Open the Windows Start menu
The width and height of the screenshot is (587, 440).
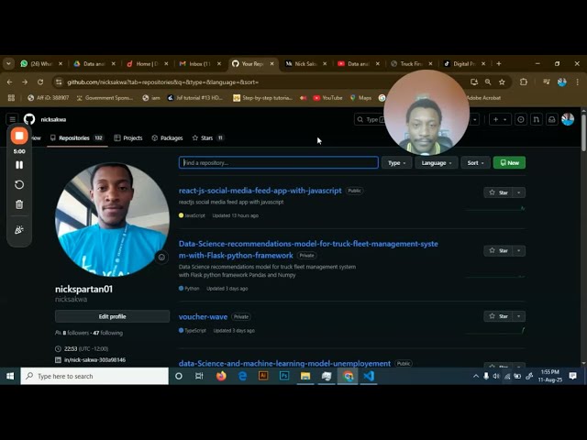click(x=10, y=376)
